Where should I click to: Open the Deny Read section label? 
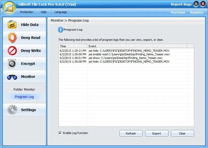coord(30,38)
